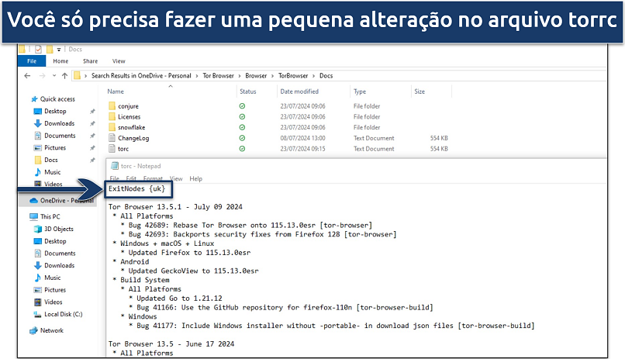The width and height of the screenshot is (625, 359).
Task: Open the Share ribbon tab
Action: click(90, 61)
